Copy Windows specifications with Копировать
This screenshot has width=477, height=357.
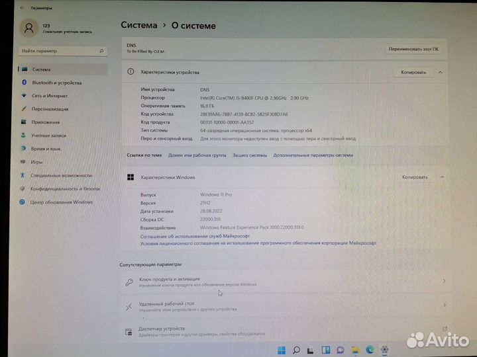click(415, 177)
